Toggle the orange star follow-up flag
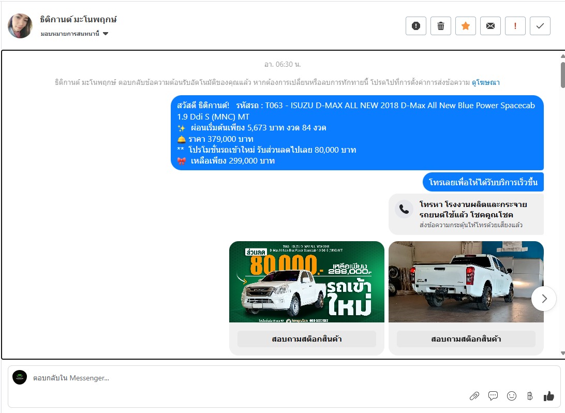The image size is (565, 413). tap(466, 26)
